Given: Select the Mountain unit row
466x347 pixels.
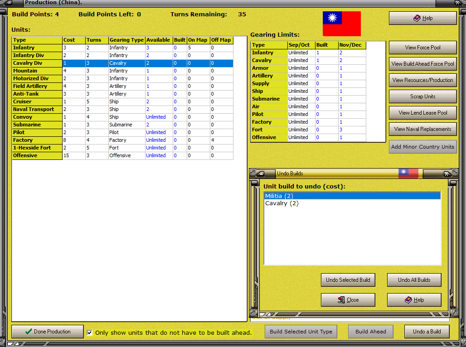Looking at the screenshot, I should 122,71.
